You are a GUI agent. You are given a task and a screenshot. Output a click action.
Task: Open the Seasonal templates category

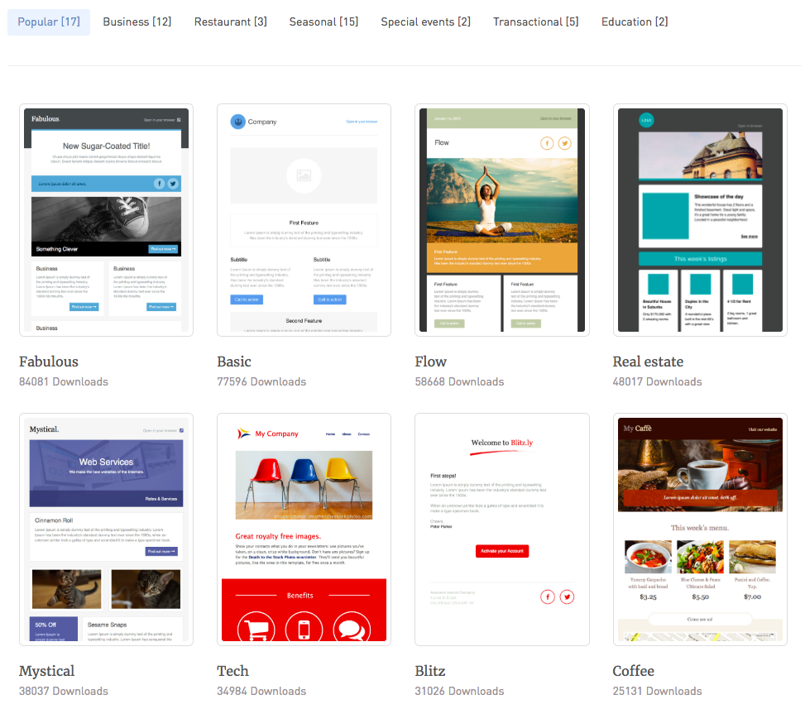tap(323, 22)
